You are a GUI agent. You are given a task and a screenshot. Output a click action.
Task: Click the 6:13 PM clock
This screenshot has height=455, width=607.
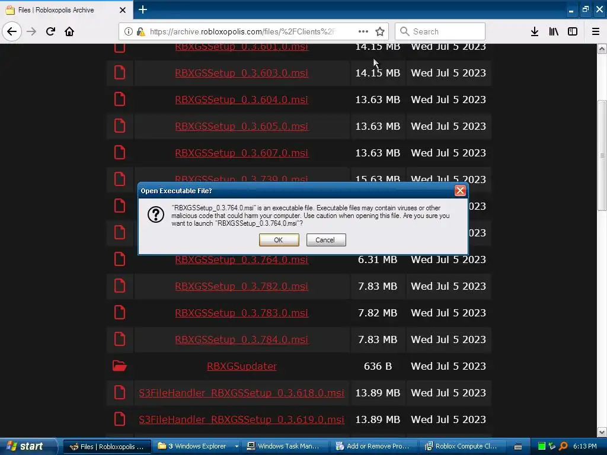[x=585, y=447]
